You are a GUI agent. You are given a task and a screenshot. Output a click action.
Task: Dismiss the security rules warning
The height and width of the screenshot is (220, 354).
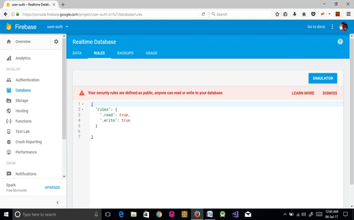pos(330,93)
